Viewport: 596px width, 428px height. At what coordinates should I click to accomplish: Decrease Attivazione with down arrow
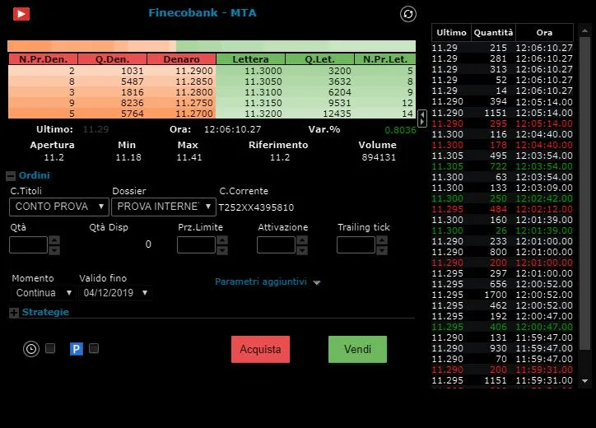point(302,250)
